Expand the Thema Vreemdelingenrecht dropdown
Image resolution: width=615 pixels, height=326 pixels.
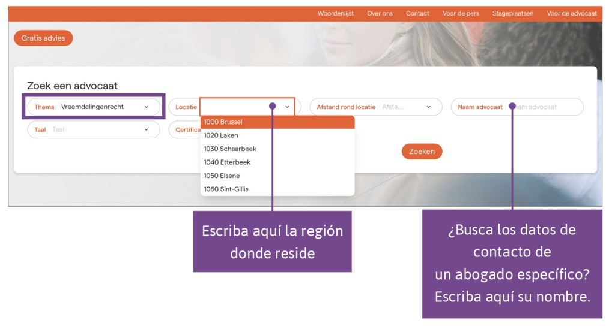[93, 107]
